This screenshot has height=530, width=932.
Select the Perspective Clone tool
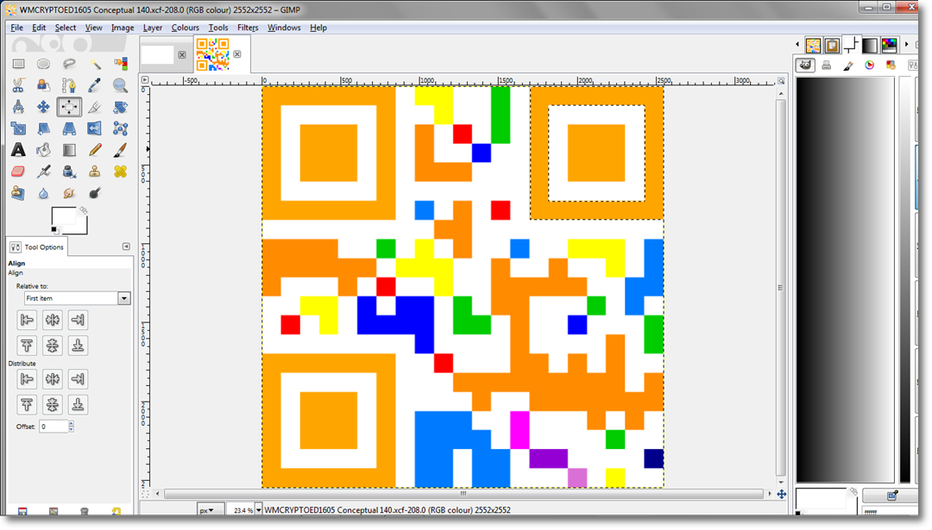click(18, 193)
